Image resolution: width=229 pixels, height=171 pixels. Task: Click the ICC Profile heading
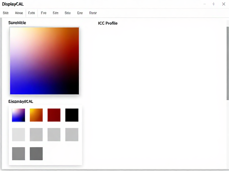(x=108, y=23)
